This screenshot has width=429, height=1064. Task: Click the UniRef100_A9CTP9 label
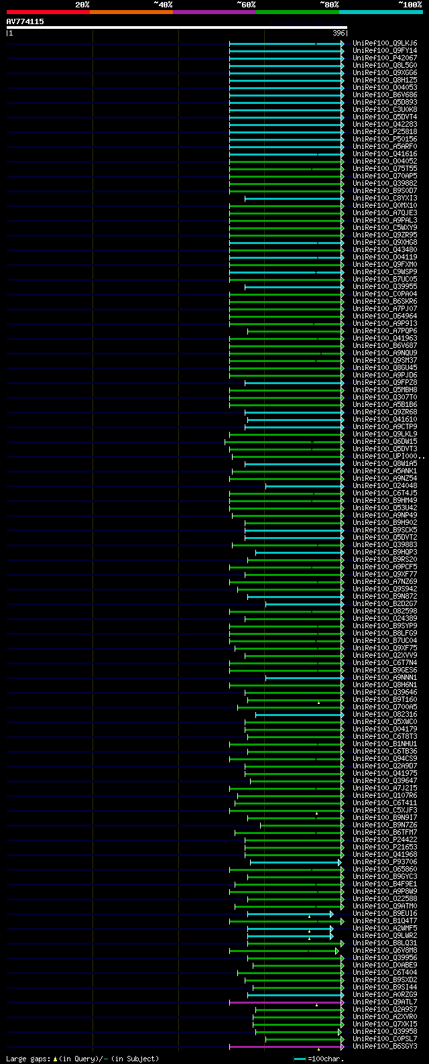[x=385, y=426]
